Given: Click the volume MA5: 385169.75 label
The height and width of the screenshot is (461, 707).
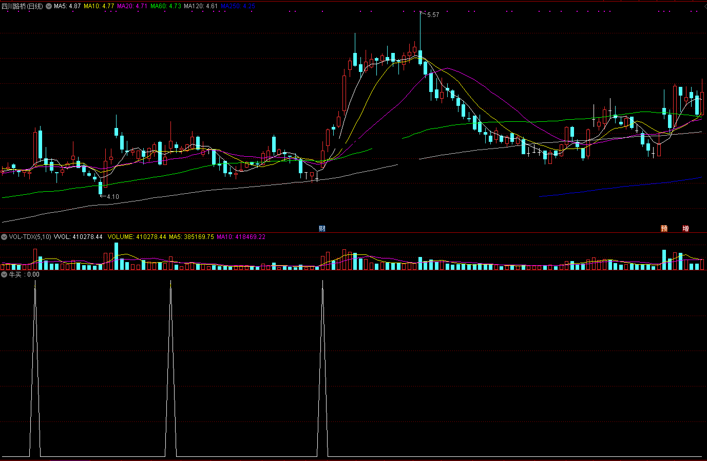Looking at the screenshot, I should pyautogui.click(x=192, y=237).
